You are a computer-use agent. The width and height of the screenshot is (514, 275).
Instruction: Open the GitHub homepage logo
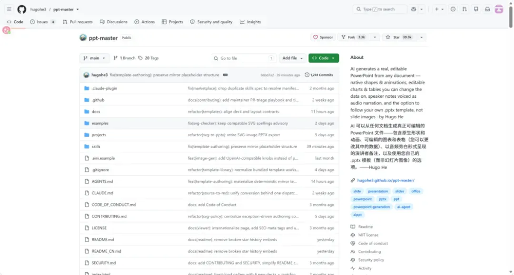[x=21, y=9]
